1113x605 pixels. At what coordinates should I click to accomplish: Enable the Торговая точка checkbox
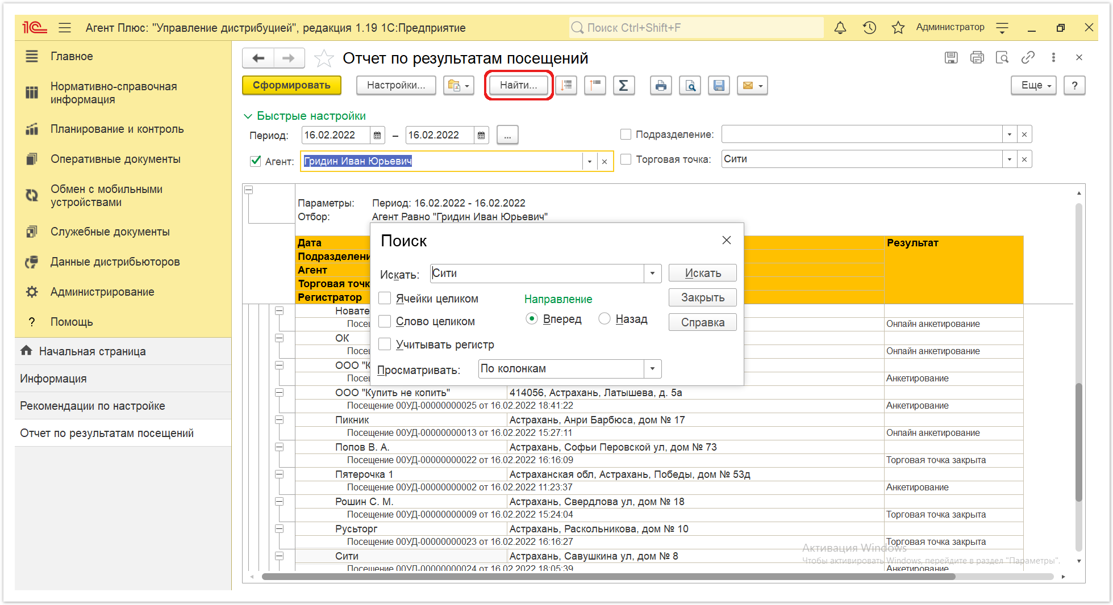click(x=626, y=159)
